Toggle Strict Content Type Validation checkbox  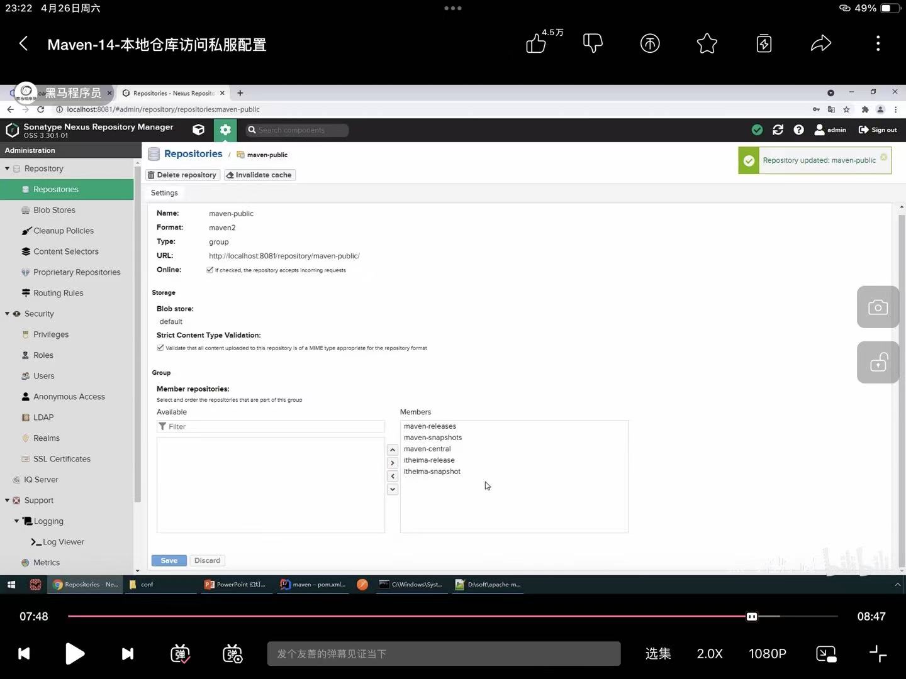pos(160,348)
